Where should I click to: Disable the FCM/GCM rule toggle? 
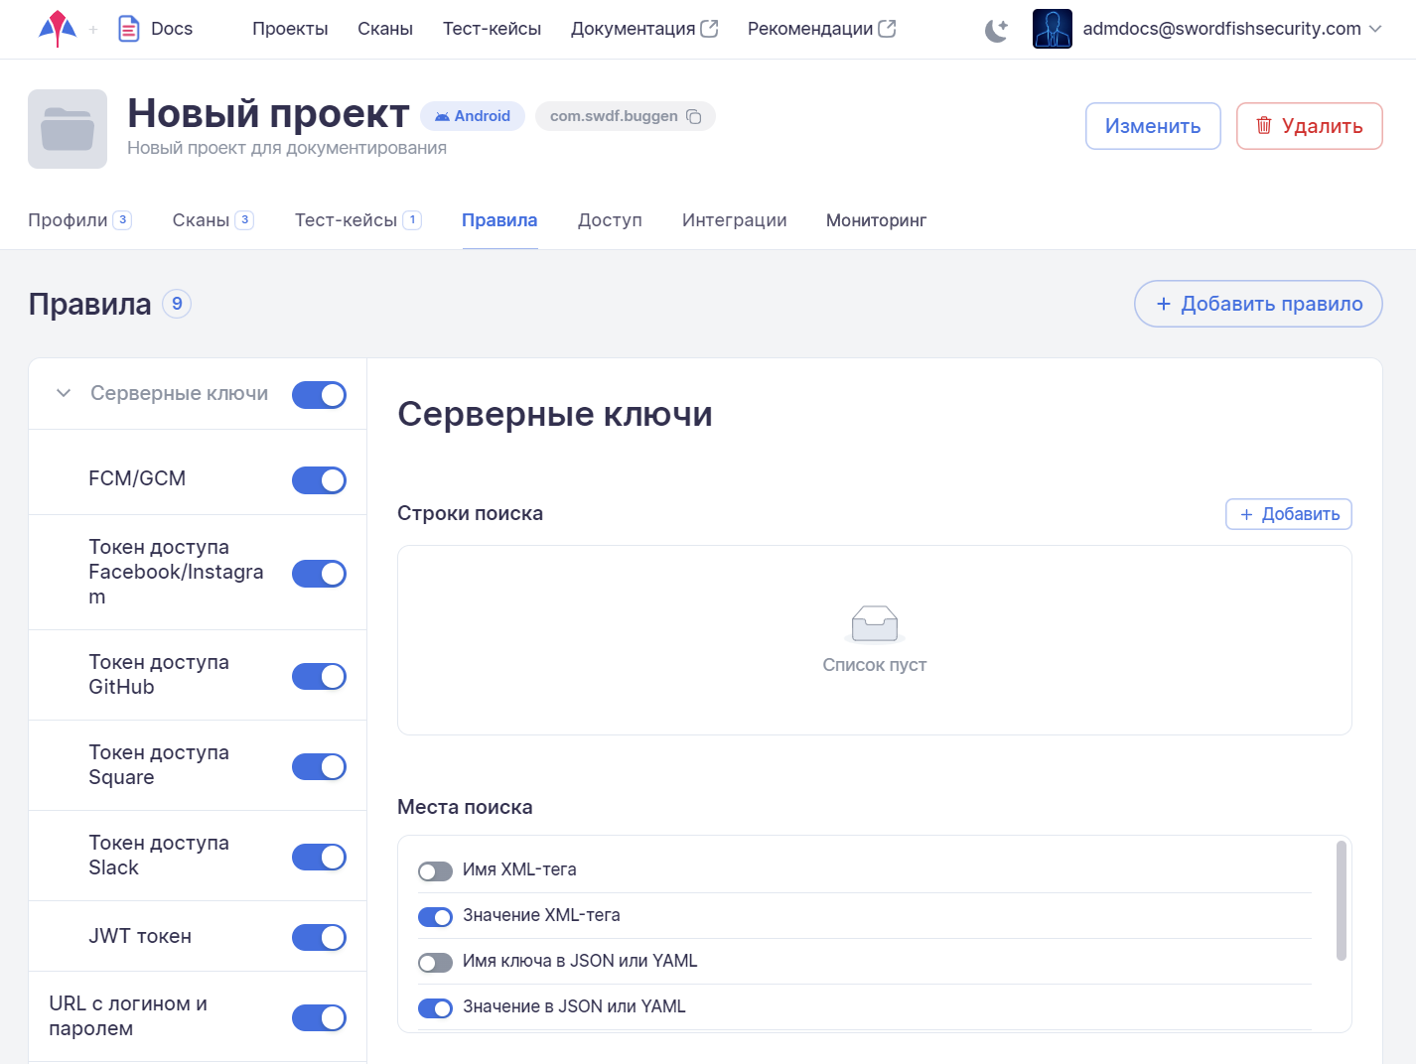[x=319, y=480]
